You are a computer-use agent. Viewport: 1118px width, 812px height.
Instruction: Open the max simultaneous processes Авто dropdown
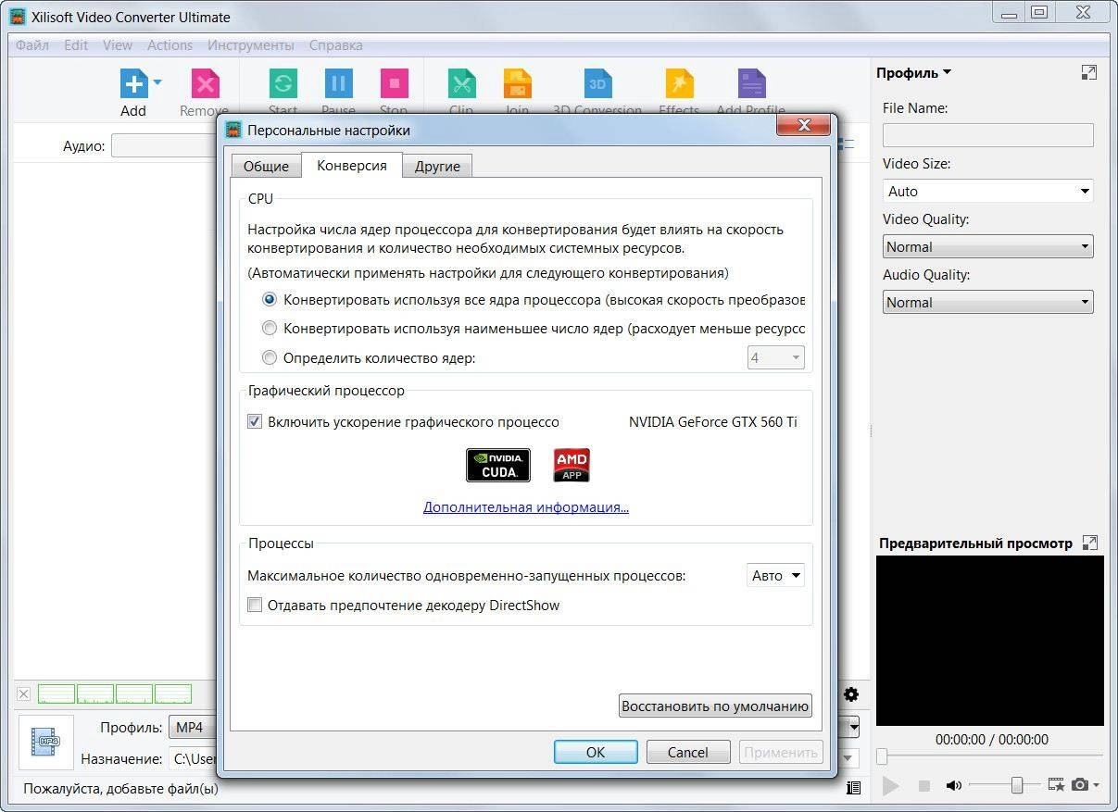(x=776, y=575)
